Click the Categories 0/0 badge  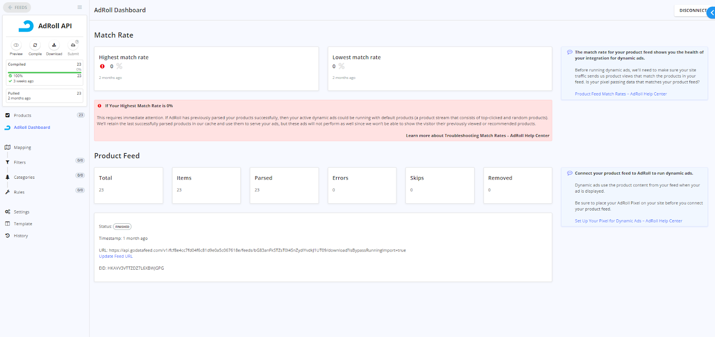point(80,175)
